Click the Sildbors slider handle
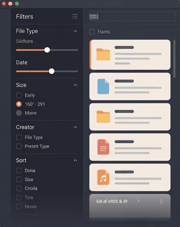This screenshot has height=227, width=180. (x=47, y=50)
